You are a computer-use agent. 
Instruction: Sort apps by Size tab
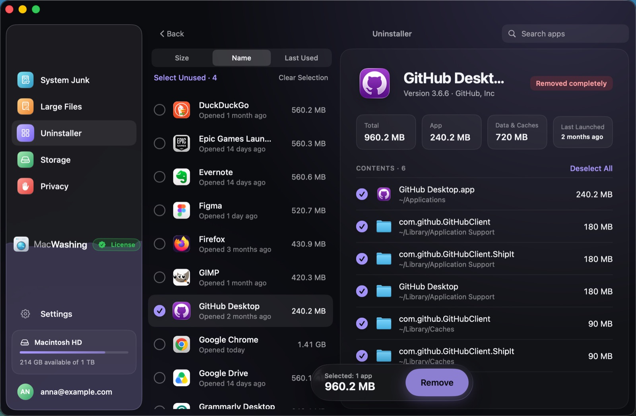coord(182,58)
